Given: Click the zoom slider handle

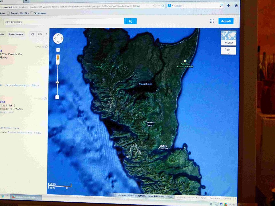Looking at the screenshot, I should point(57,82).
